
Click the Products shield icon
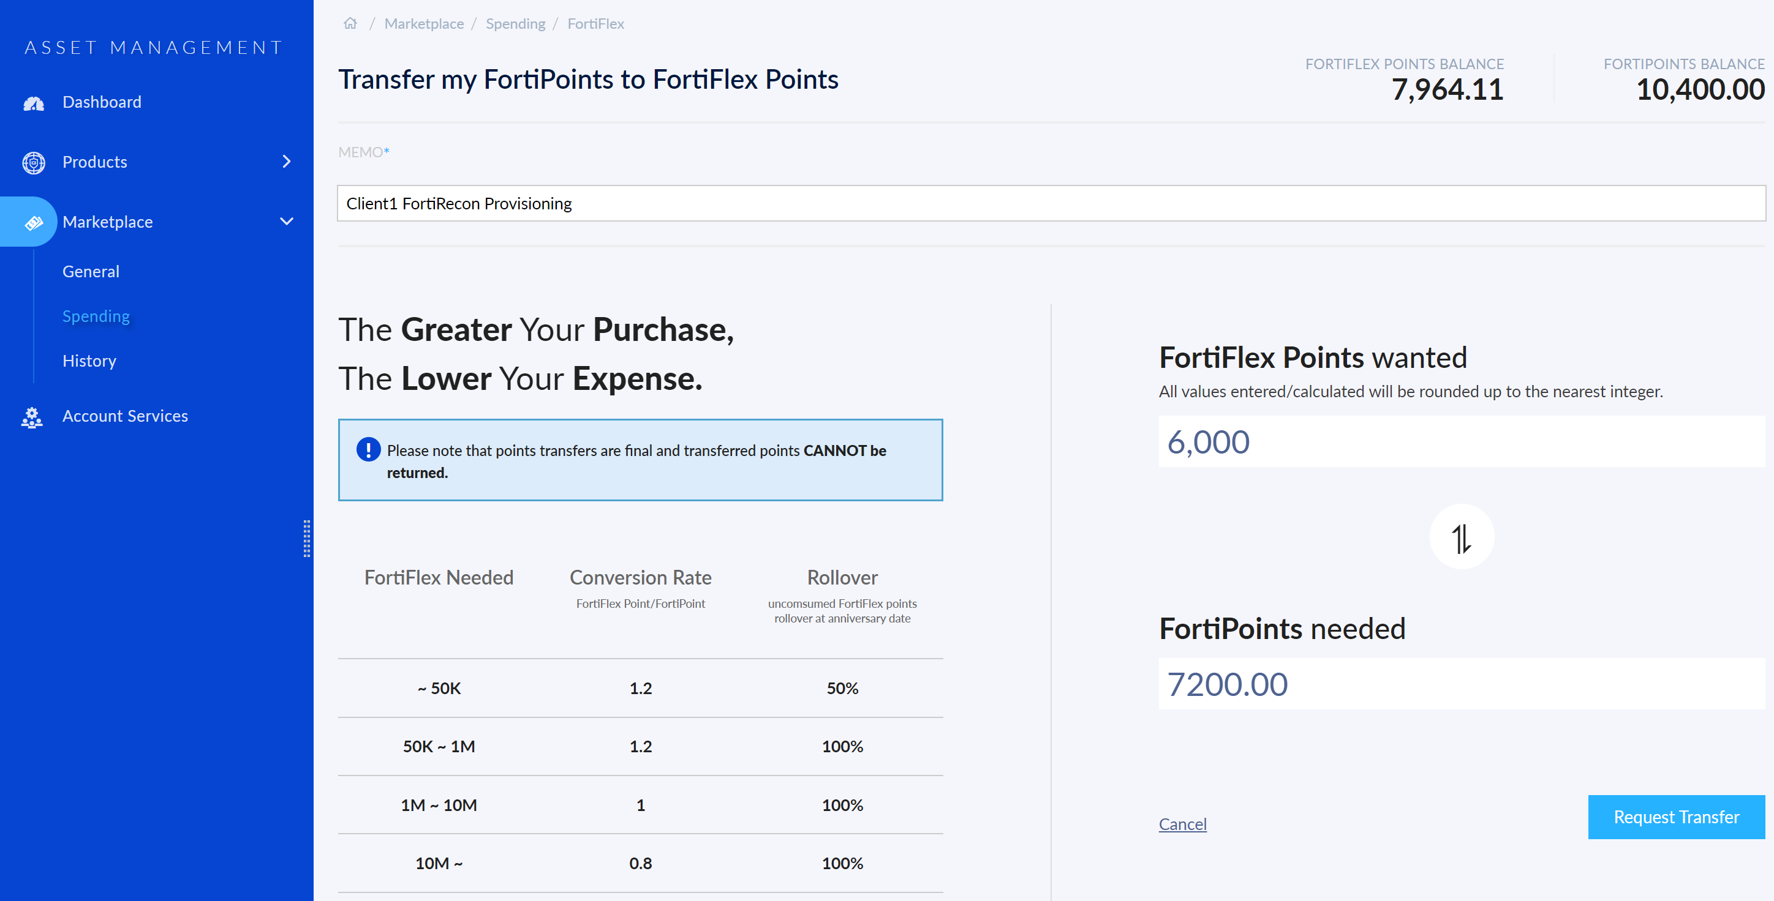[33, 162]
